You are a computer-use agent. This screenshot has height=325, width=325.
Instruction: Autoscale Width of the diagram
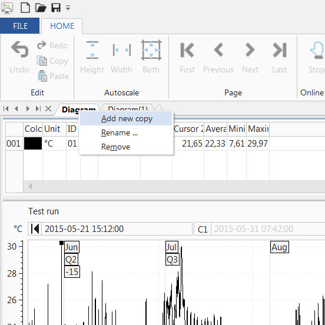click(x=122, y=57)
